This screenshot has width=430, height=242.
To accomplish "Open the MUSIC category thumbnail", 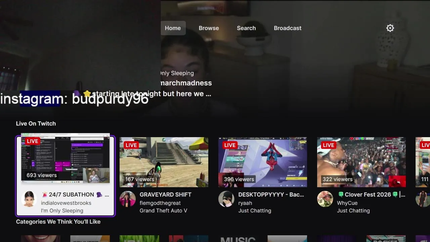I will click(x=238, y=239).
